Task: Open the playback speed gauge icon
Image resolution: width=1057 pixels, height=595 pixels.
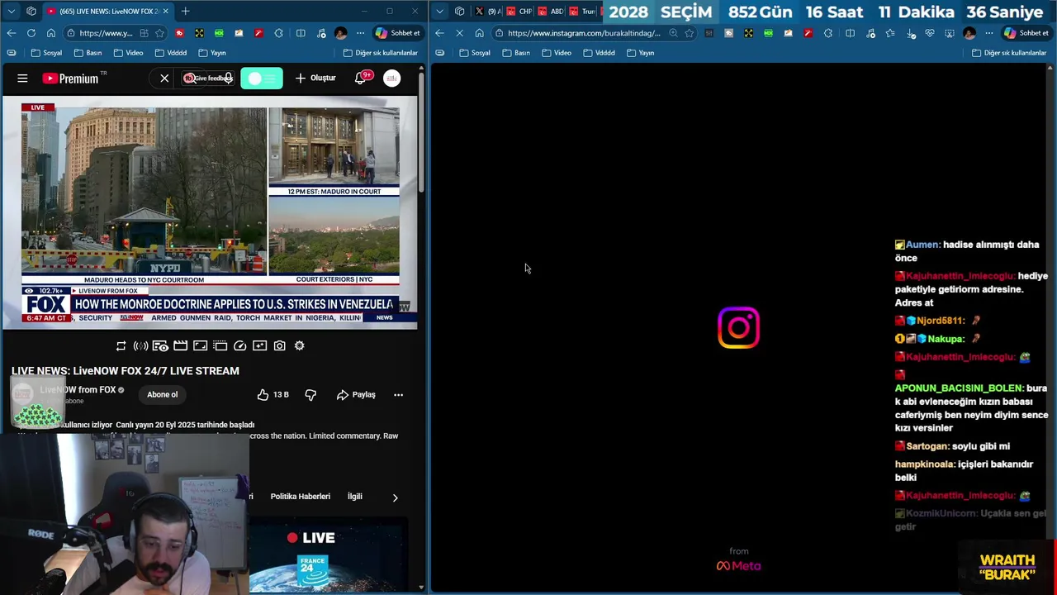Action: click(x=239, y=345)
